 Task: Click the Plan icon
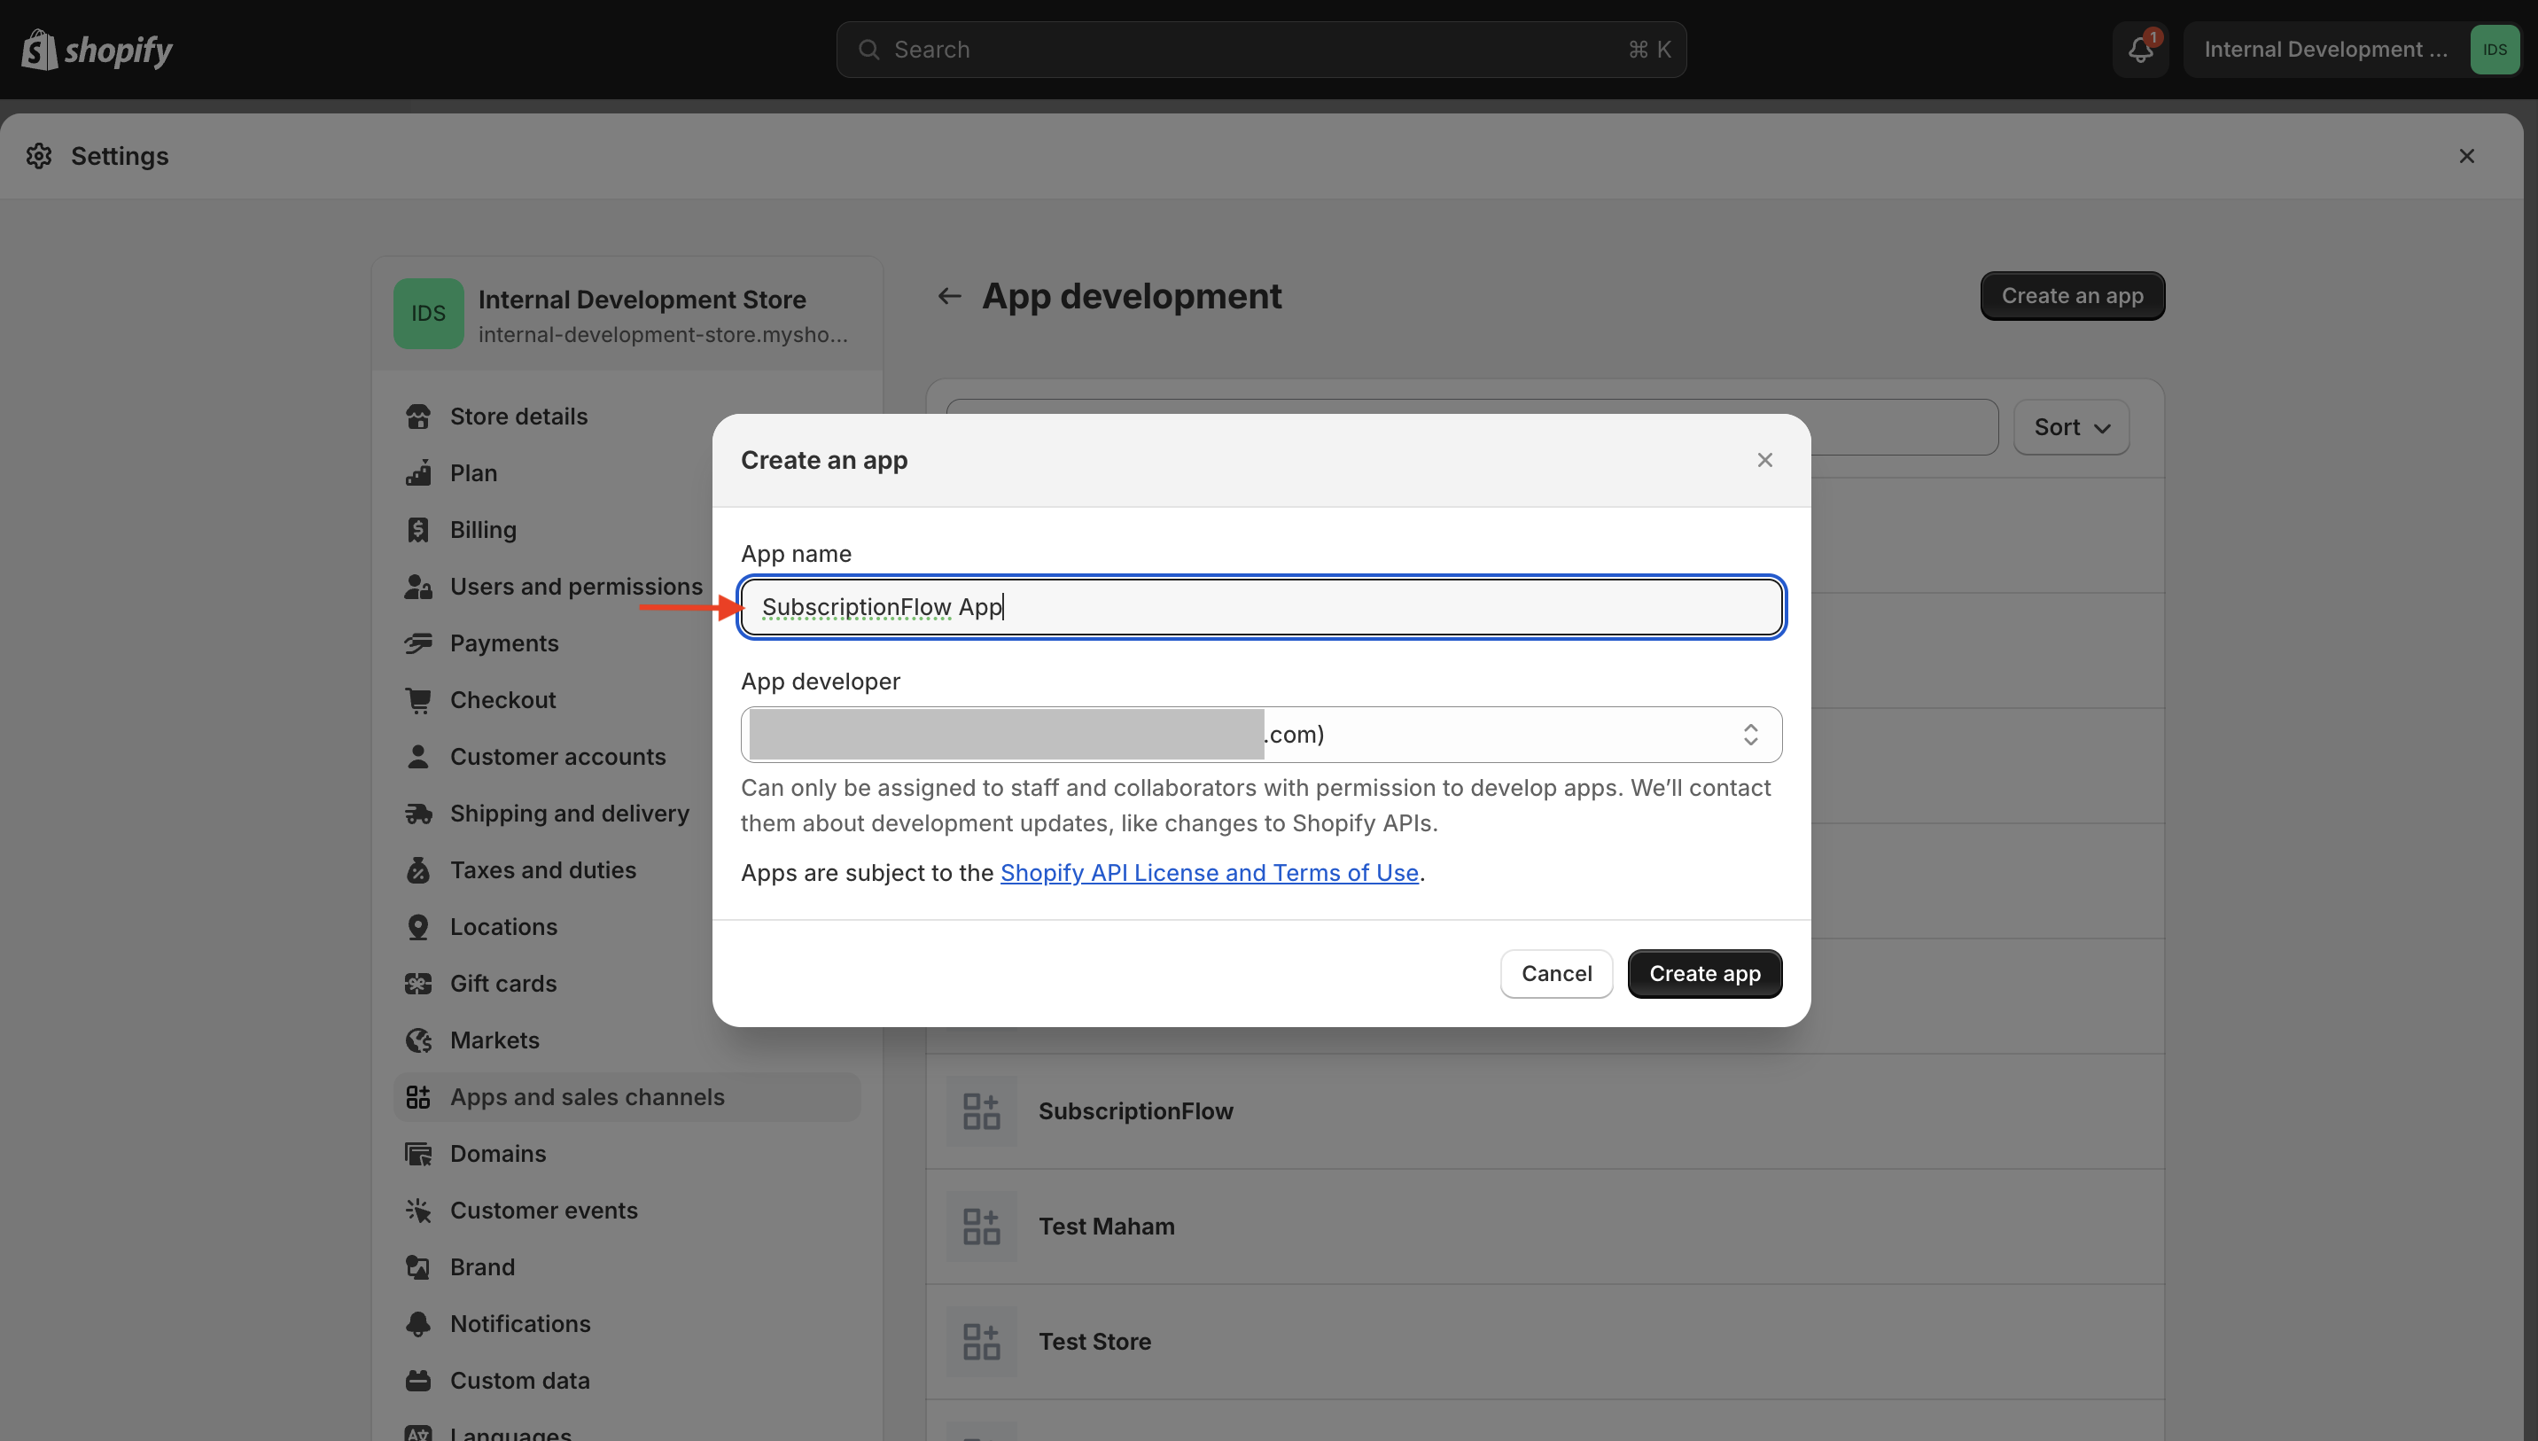click(417, 473)
